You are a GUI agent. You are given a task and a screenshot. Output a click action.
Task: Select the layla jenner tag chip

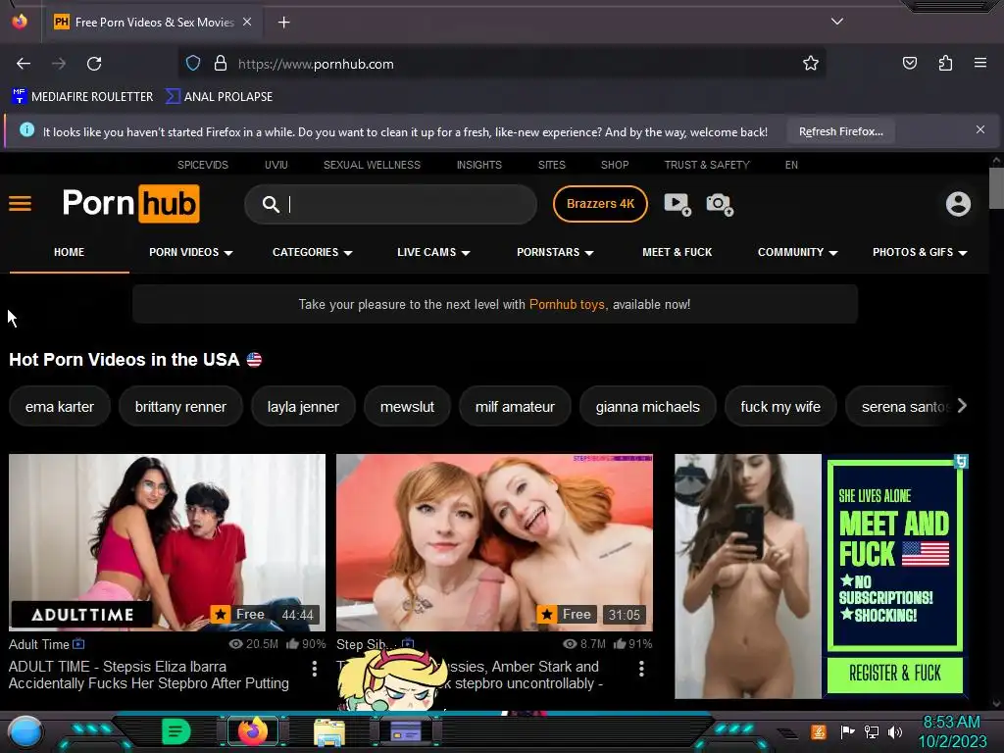click(303, 407)
